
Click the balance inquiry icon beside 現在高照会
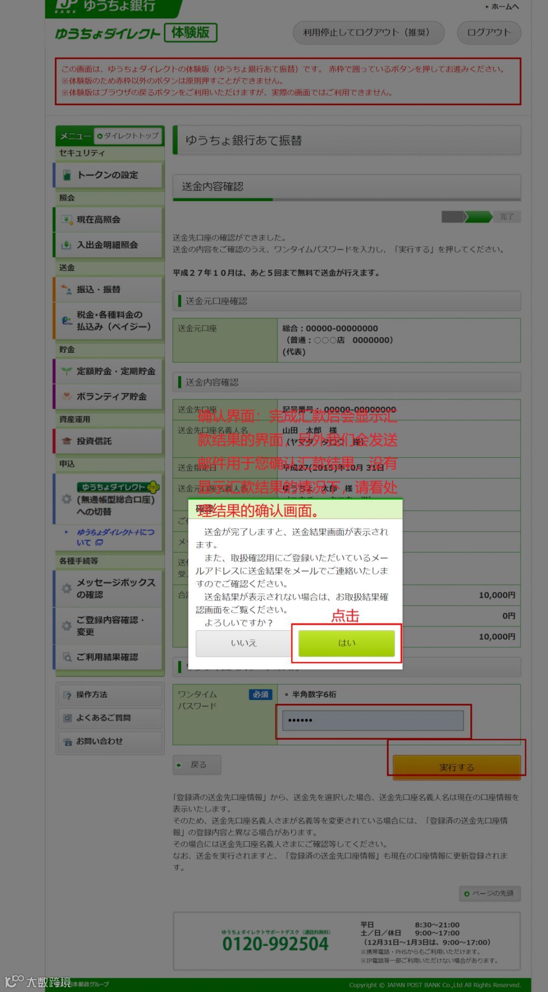click(66, 219)
